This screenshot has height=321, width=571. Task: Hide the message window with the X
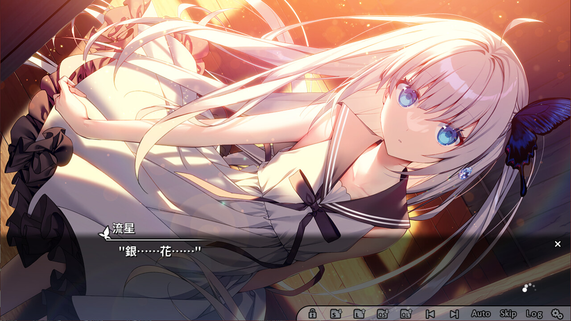[x=558, y=244]
